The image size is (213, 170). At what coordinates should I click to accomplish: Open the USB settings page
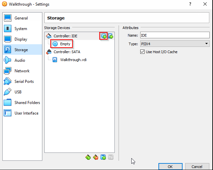pos(22,92)
